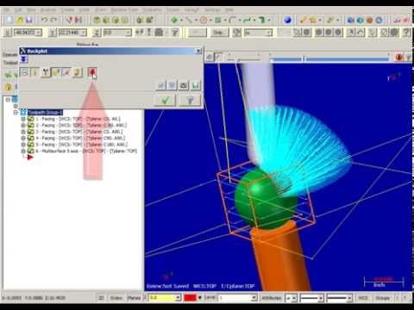Open the View menu
The height and width of the screenshot is (310, 414).
point(31,9)
